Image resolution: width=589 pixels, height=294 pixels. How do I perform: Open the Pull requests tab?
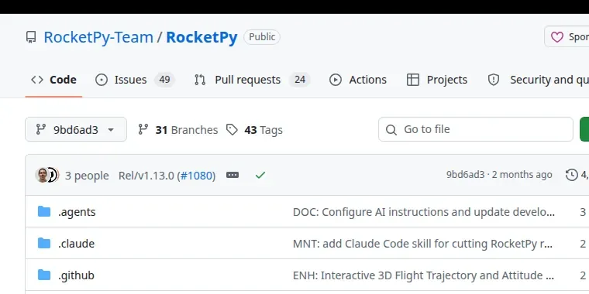252,80
